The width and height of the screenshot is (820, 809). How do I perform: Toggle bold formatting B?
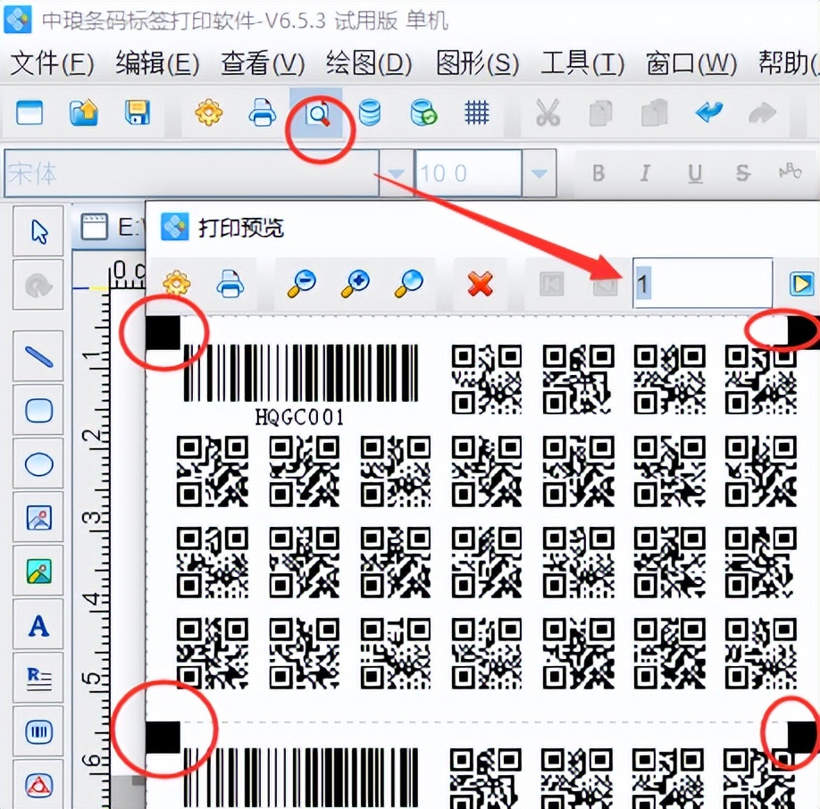click(x=598, y=173)
